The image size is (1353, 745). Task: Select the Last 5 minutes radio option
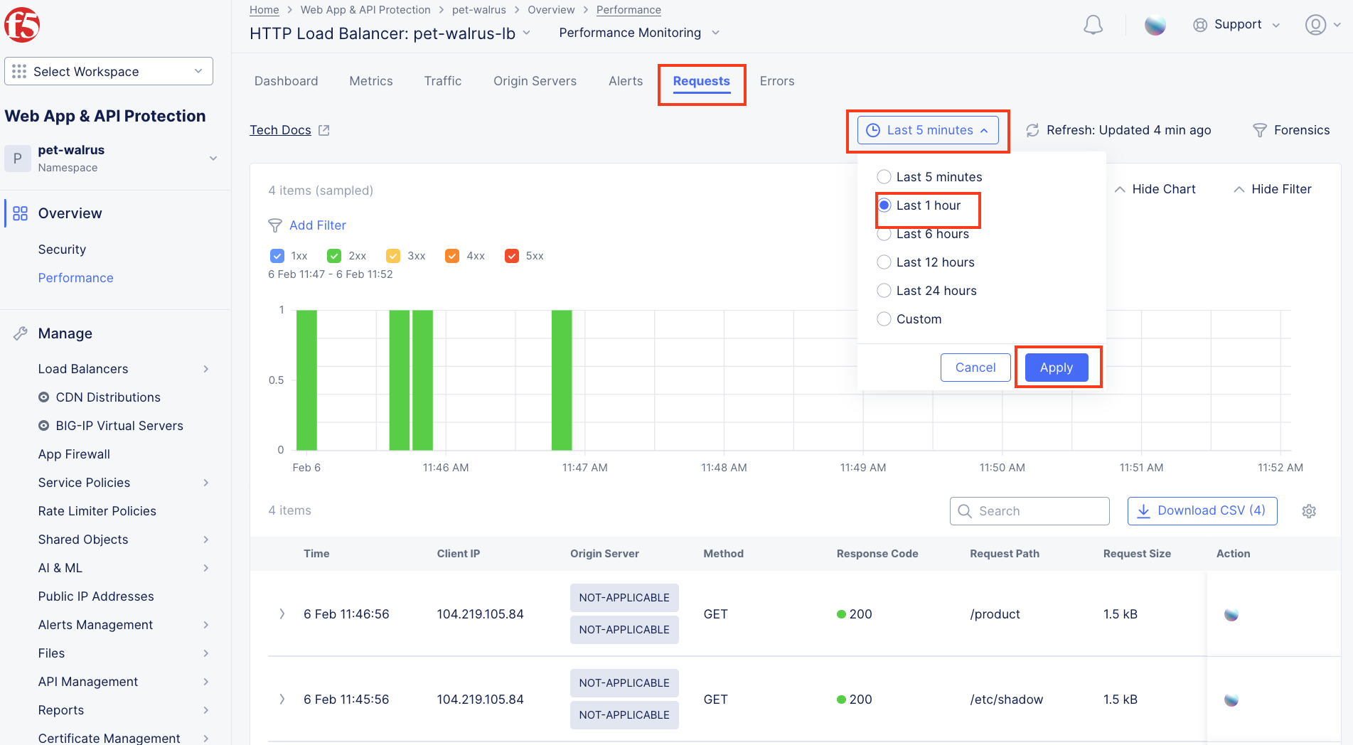point(884,177)
